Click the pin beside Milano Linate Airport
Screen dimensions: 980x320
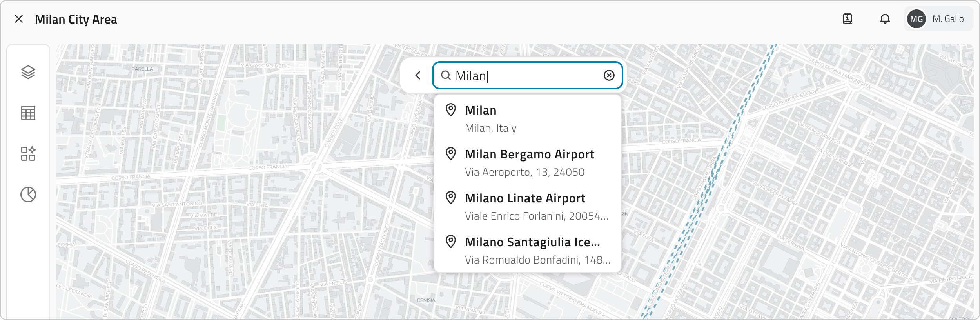(451, 198)
